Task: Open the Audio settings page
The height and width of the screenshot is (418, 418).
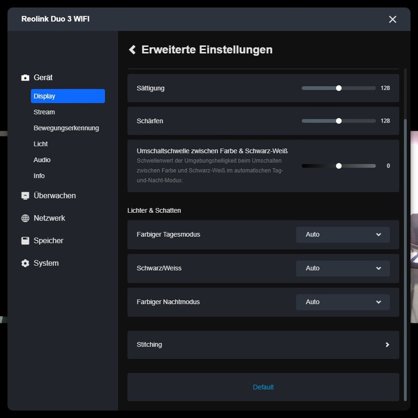Action: [42, 159]
